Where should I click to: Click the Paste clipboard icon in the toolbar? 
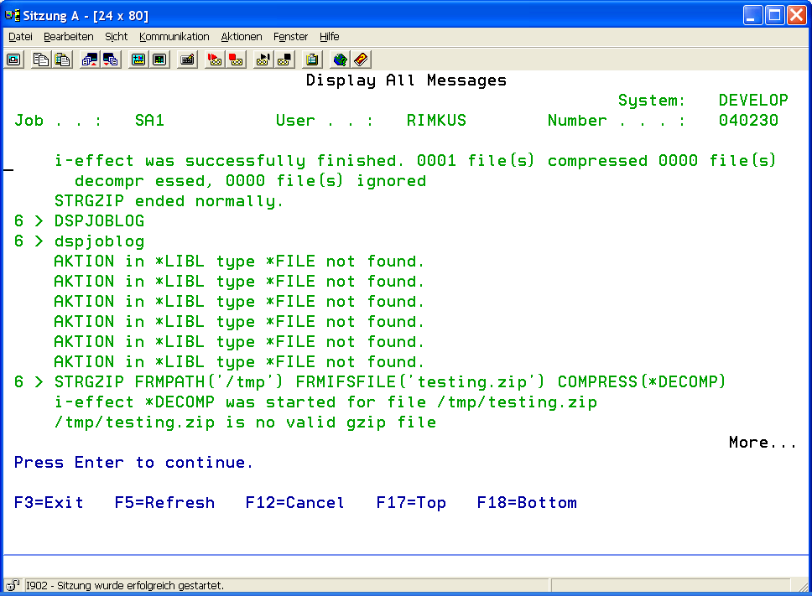tap(62, 60)
